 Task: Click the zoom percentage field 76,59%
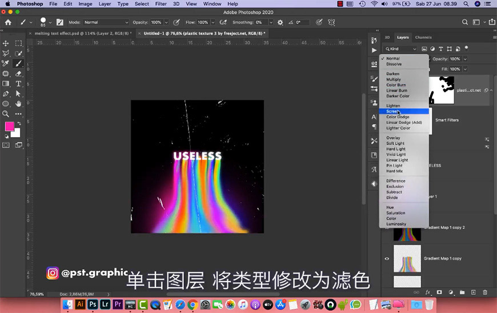click(x=37, y=294)
